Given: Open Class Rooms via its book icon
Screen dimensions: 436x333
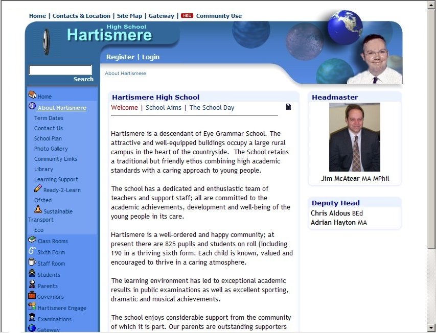Looking at the screenshot, I should (32, 240).
